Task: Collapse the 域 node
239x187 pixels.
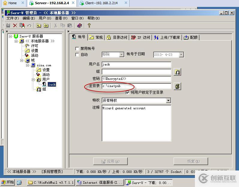Action: coord(22,60)
